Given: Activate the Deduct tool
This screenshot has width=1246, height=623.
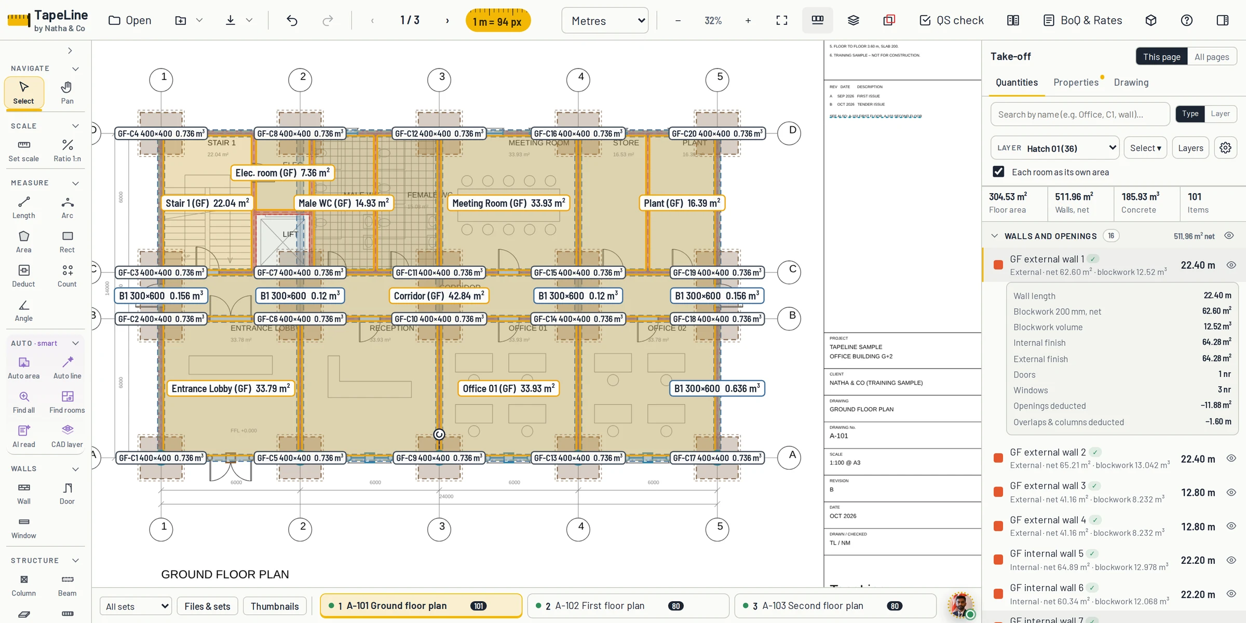Looking at the screenshot, I should pos(24,276).
